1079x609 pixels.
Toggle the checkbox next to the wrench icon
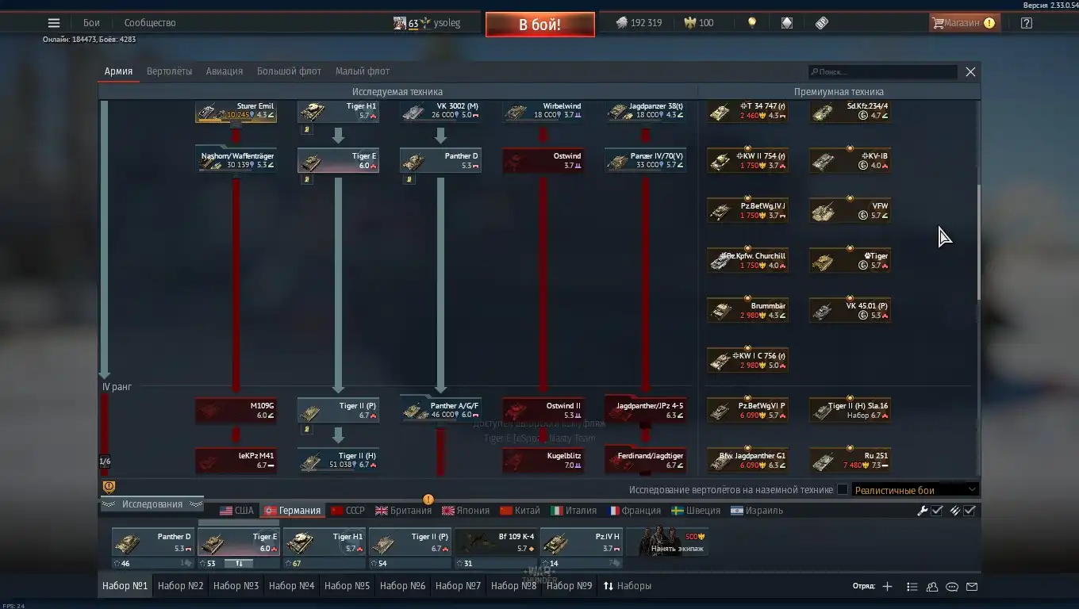937,511
